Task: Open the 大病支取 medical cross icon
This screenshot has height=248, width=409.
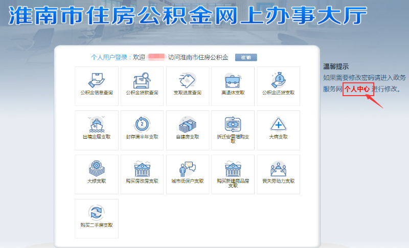Action: click(278, 125)
